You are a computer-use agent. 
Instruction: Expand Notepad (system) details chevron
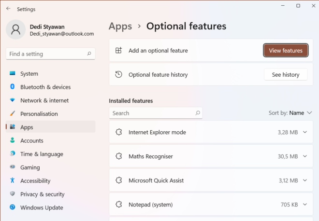[x=305, y=204]
